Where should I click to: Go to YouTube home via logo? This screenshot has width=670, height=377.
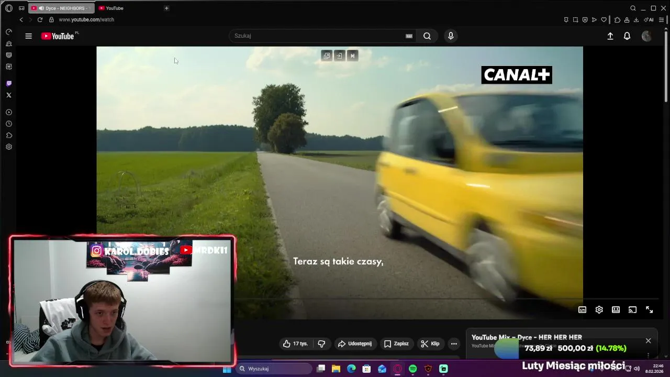point(58,36)
